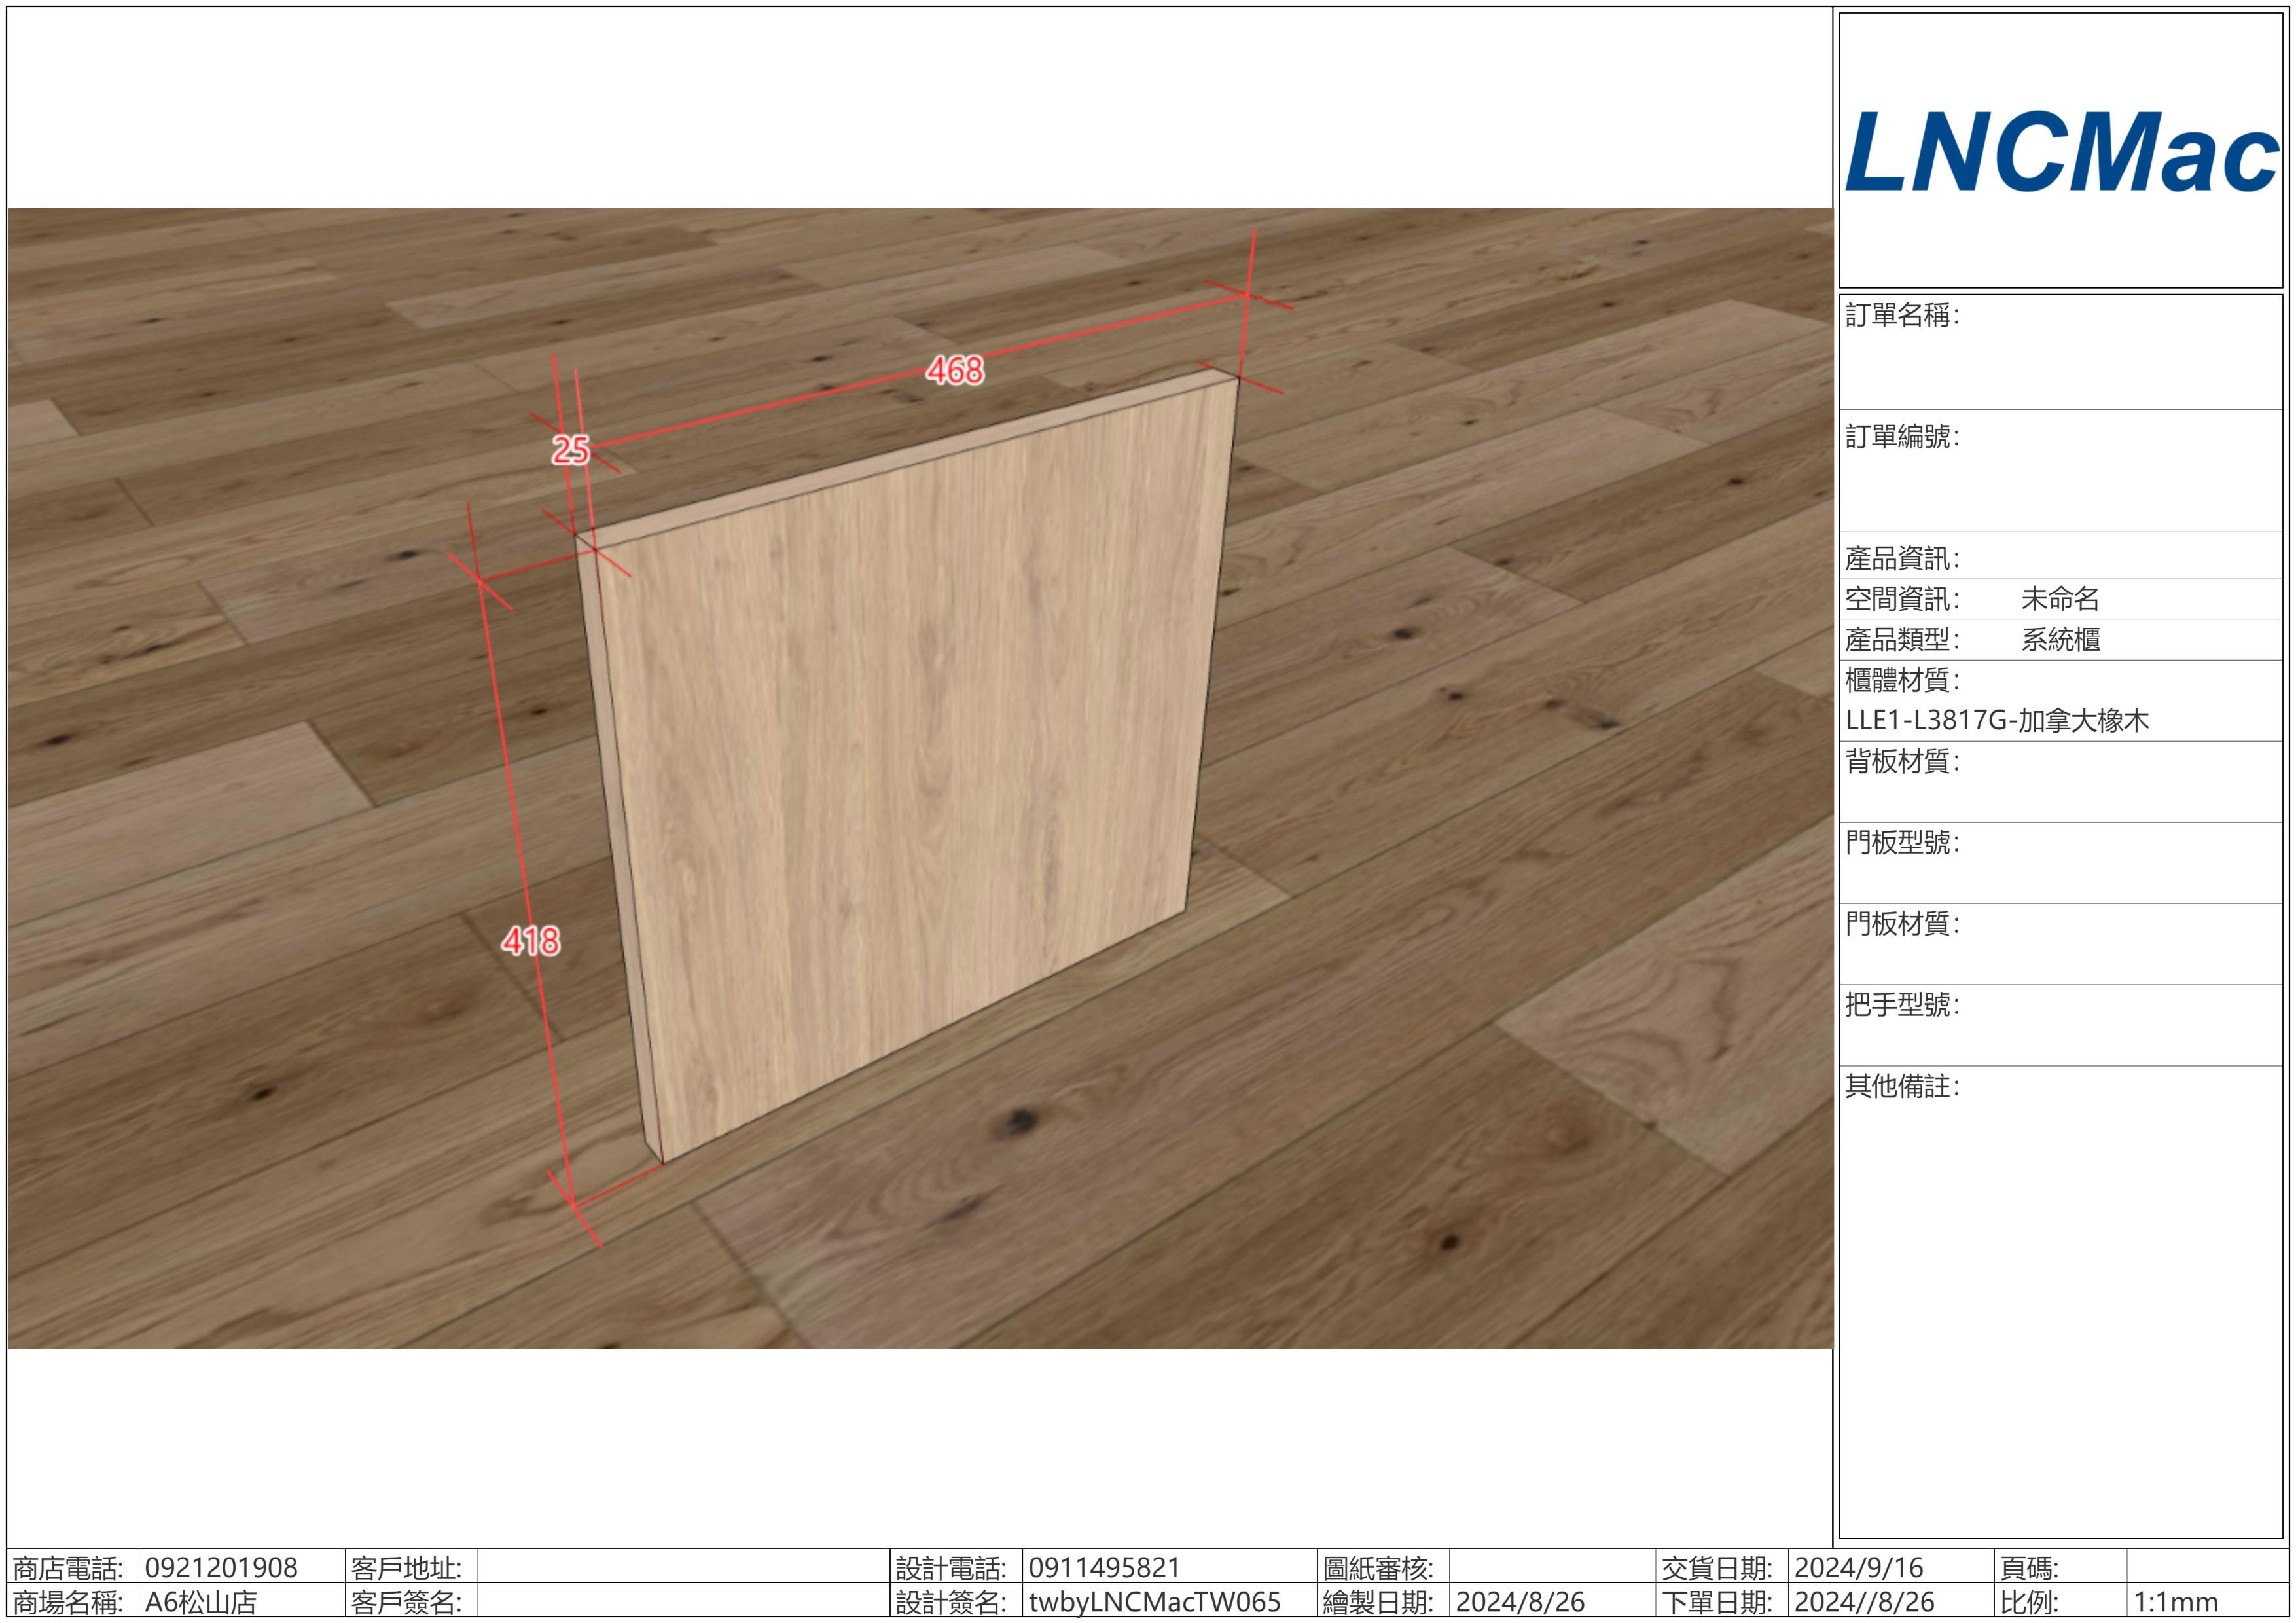
Task: Click the 門板型號 label
Action: [1902, 842]
